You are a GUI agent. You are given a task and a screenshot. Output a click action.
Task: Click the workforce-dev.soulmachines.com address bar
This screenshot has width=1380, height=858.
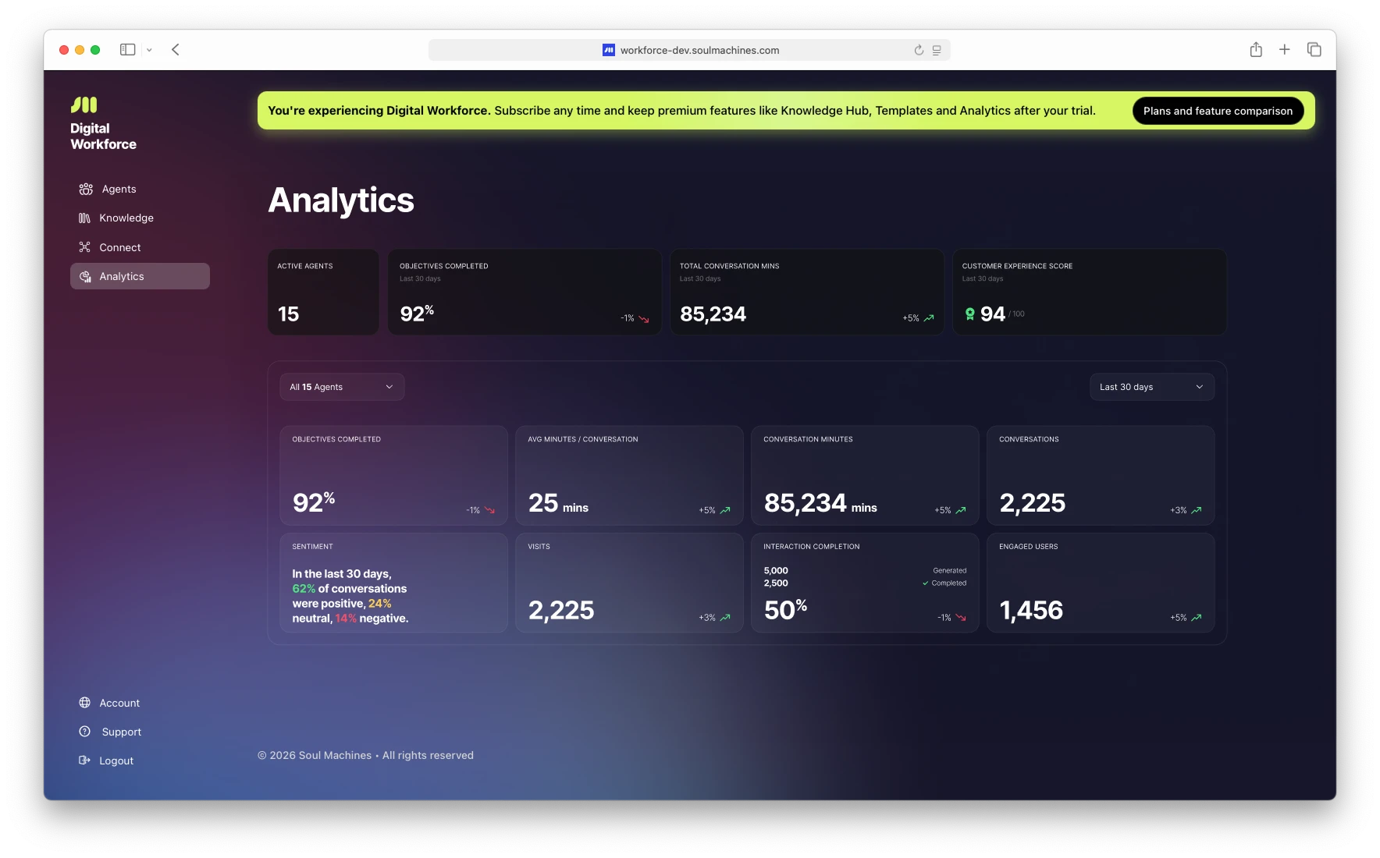(x=689, y=50)
